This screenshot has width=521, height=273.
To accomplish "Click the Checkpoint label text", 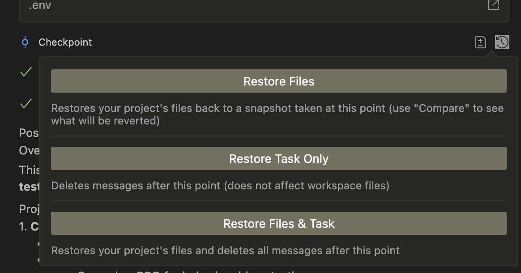I will tap(65, 43).
